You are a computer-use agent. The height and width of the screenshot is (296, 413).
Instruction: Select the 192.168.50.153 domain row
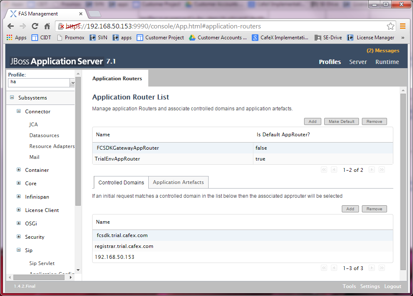[243, 257]
